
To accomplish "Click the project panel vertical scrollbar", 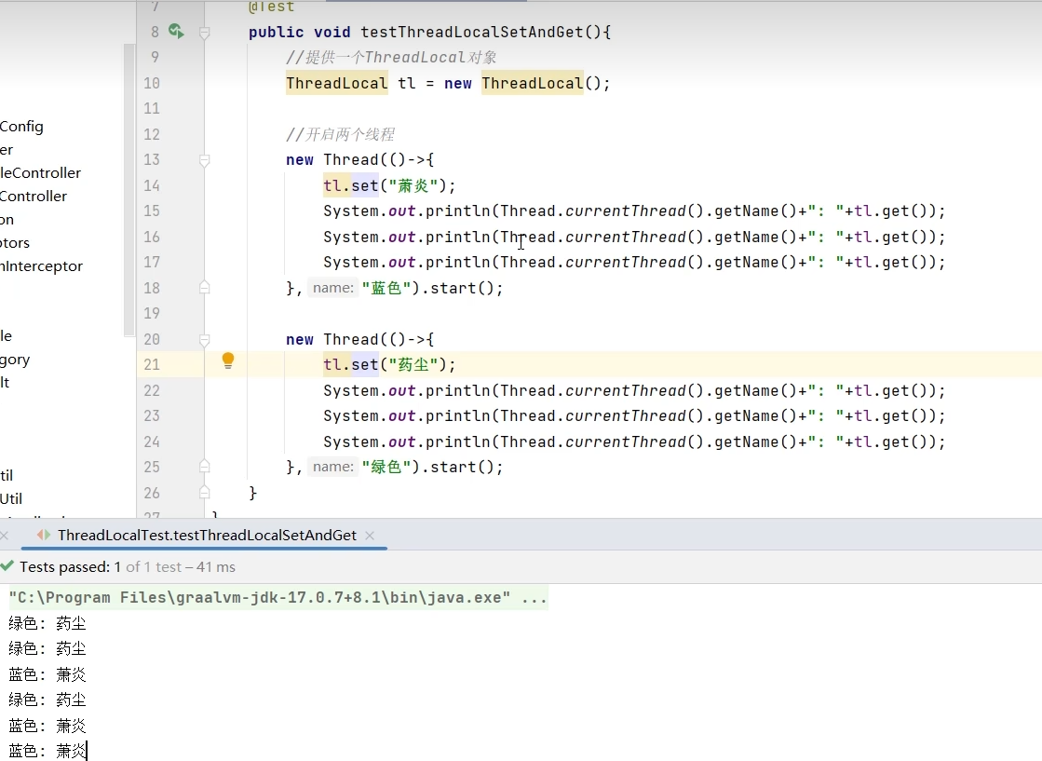I will [129, 189].
